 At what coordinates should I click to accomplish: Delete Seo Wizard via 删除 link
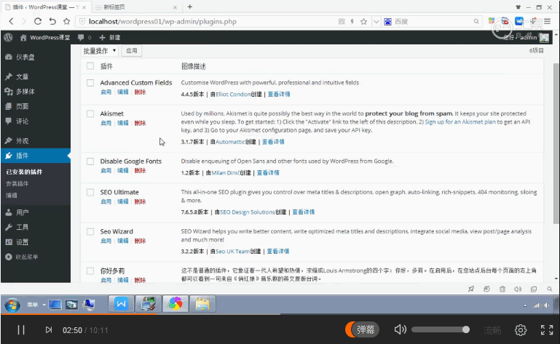point(140,241)
